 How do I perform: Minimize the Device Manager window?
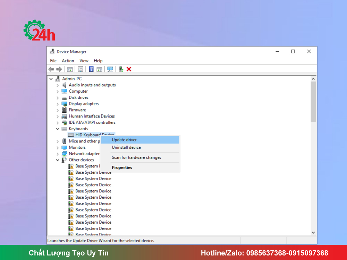[278, 52]
